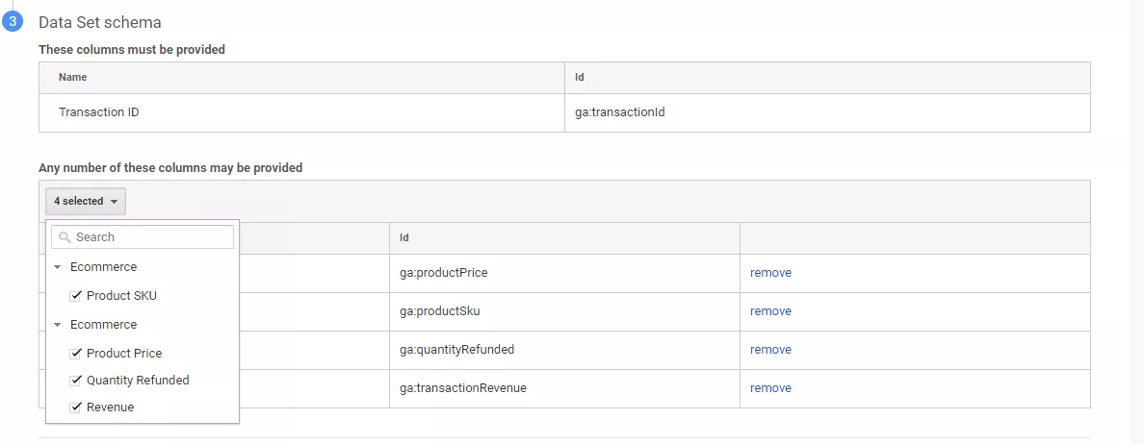Click the ga:productPrice cell
Screen dimensions: 1144x444
click(564, 273)
